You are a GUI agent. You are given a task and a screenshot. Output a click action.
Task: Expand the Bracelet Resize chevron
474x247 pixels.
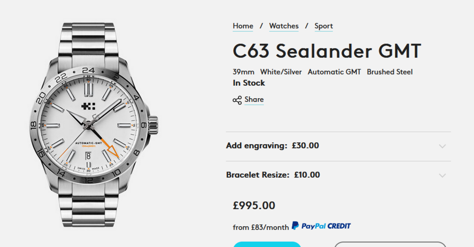pos(442,175)
